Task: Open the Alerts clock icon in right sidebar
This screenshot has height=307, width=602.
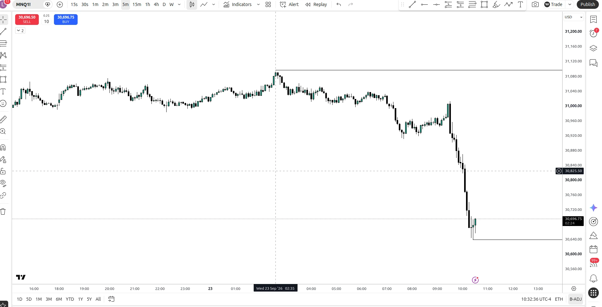Action: pyautogui.click(x=593, y=33)
